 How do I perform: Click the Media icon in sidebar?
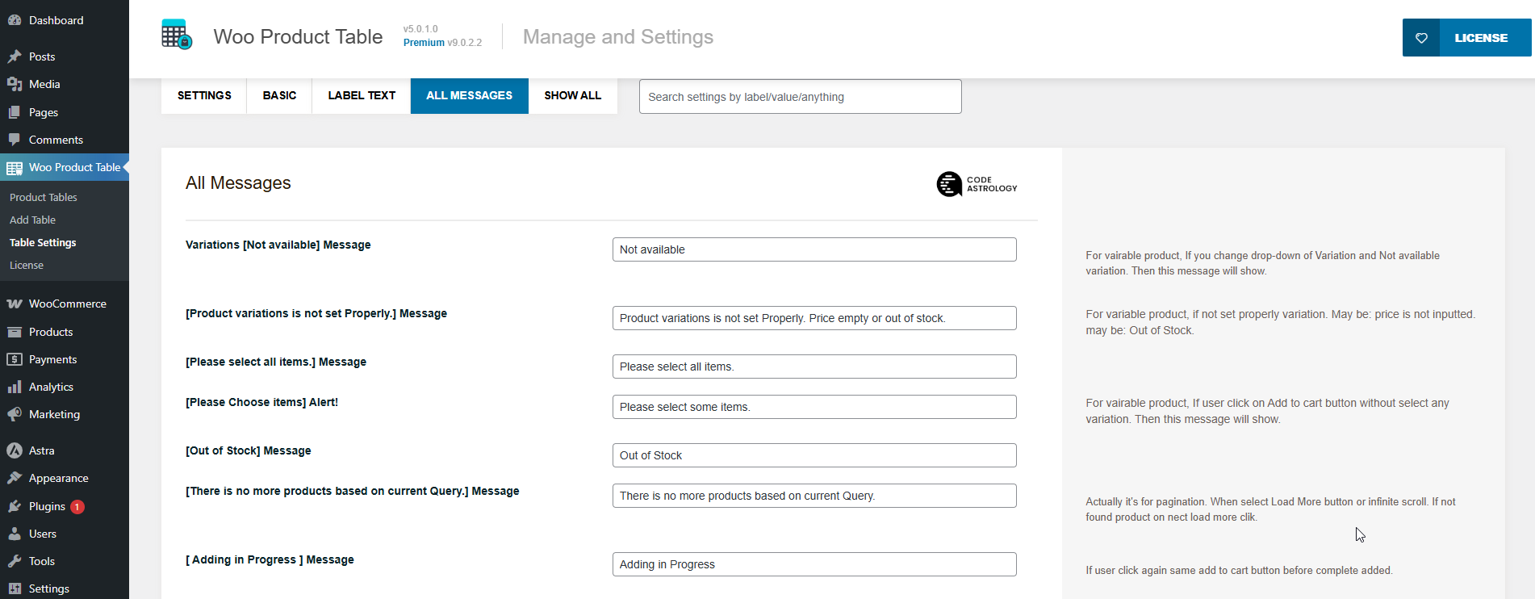click(15, 84)
